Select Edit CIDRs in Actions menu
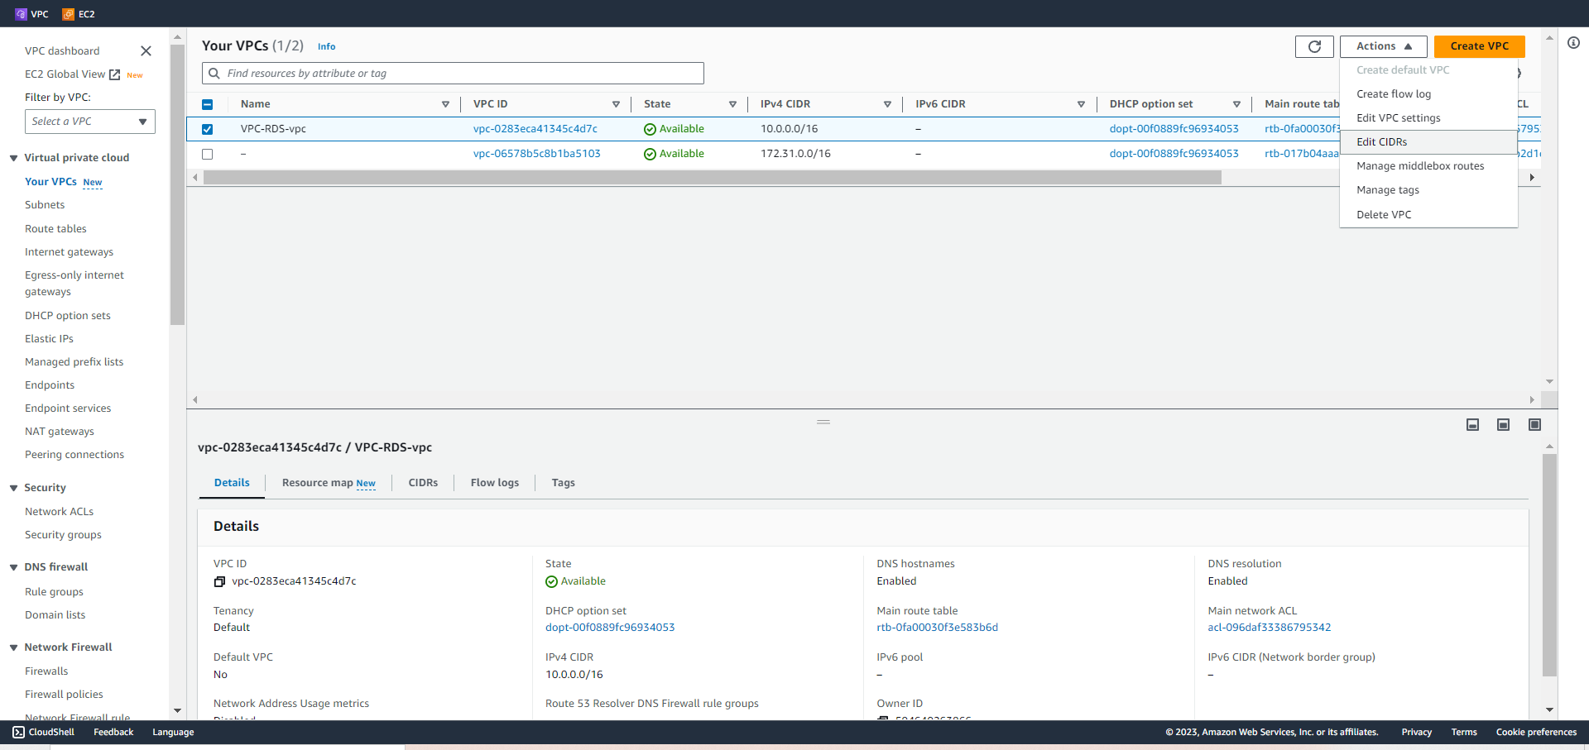1589x750 pixels. 1428,142
